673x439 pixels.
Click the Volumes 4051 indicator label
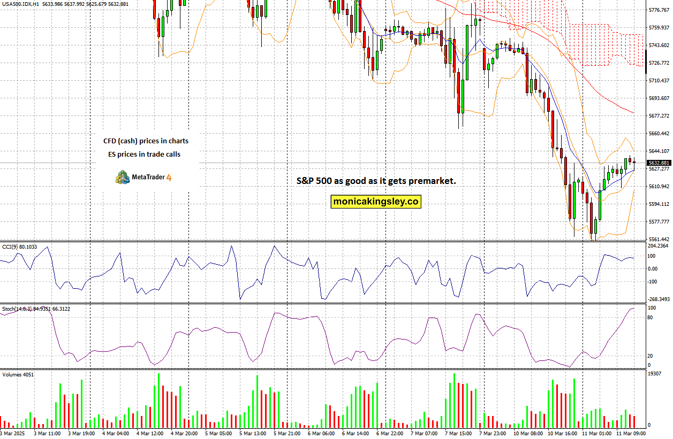[18, 374]
